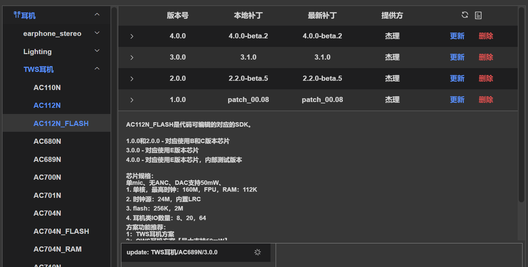Select AC704N_FLASH in the chip list

tap(61, 231)
